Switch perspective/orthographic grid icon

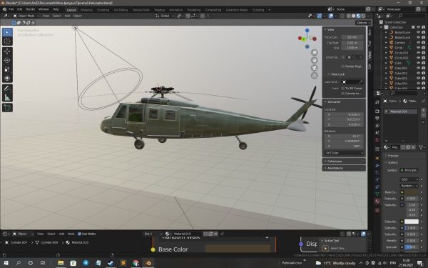(x=315, y=76)
